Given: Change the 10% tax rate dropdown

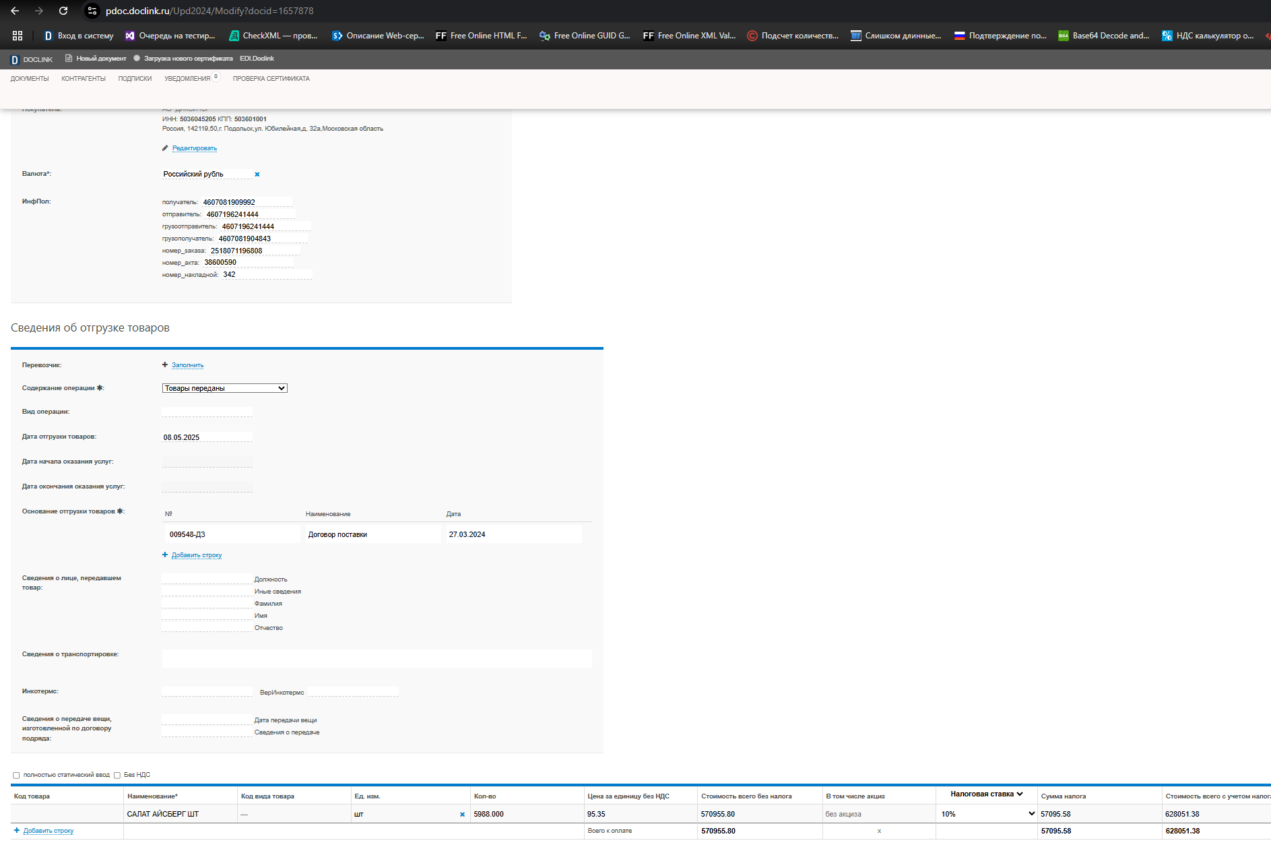Looking at the screenshot, I should 987,814.
